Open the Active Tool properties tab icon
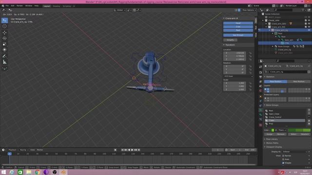Viewport: 312px width, 175px height. coord(260,67)
